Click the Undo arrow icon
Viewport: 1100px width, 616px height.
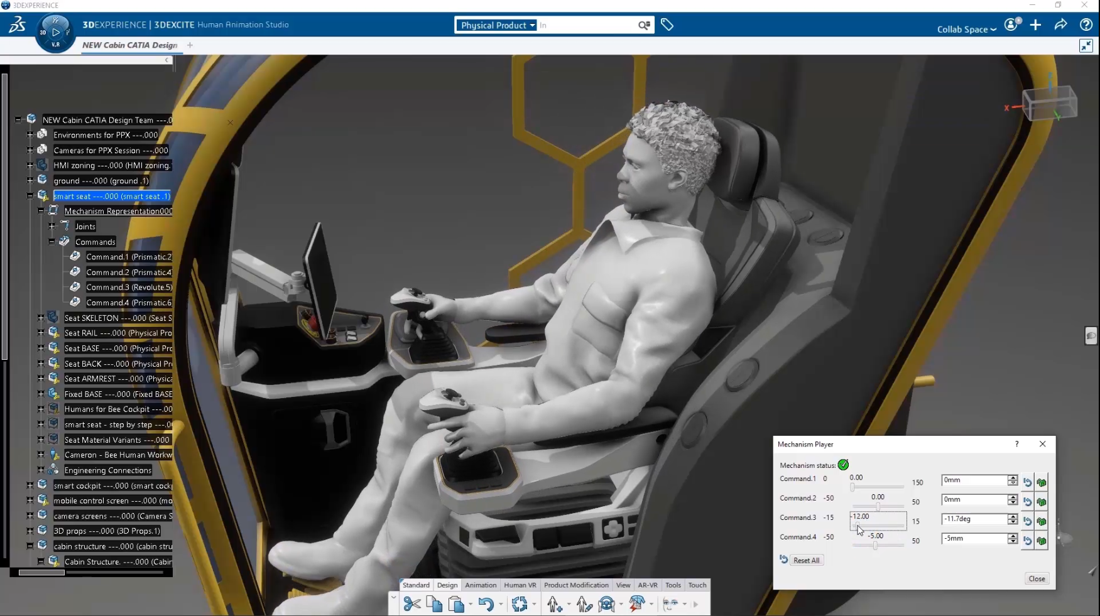(485, 604)
